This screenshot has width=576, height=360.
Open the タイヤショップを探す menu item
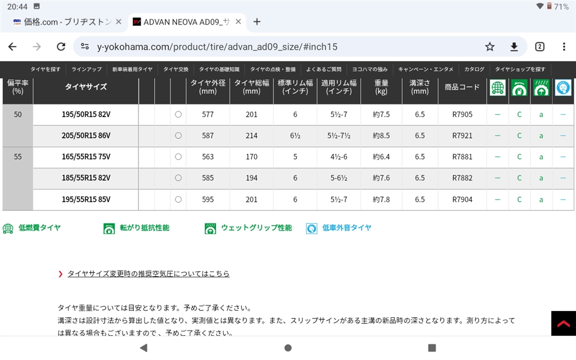click(520, 69)
